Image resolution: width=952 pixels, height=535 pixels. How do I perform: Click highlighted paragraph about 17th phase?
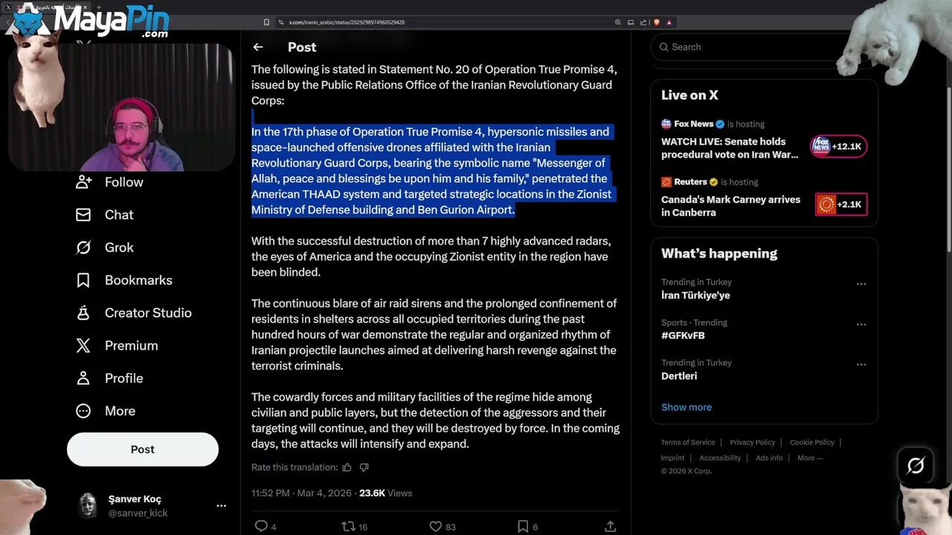tap(431, 171)
